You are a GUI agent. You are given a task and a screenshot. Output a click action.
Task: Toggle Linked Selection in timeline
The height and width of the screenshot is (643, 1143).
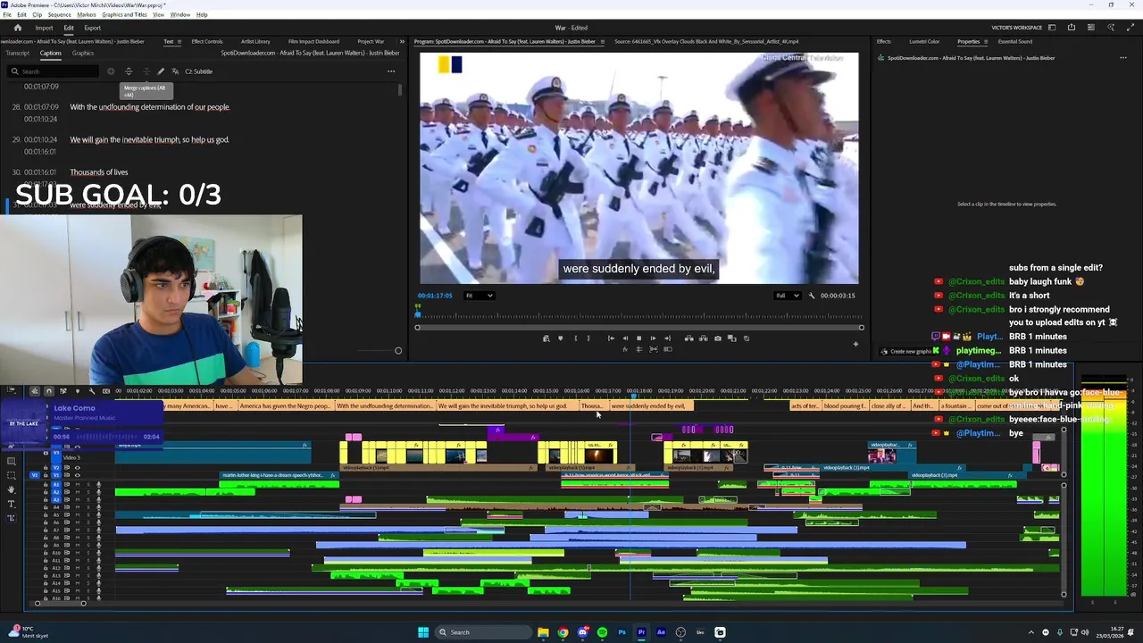(x=63, y=391)
